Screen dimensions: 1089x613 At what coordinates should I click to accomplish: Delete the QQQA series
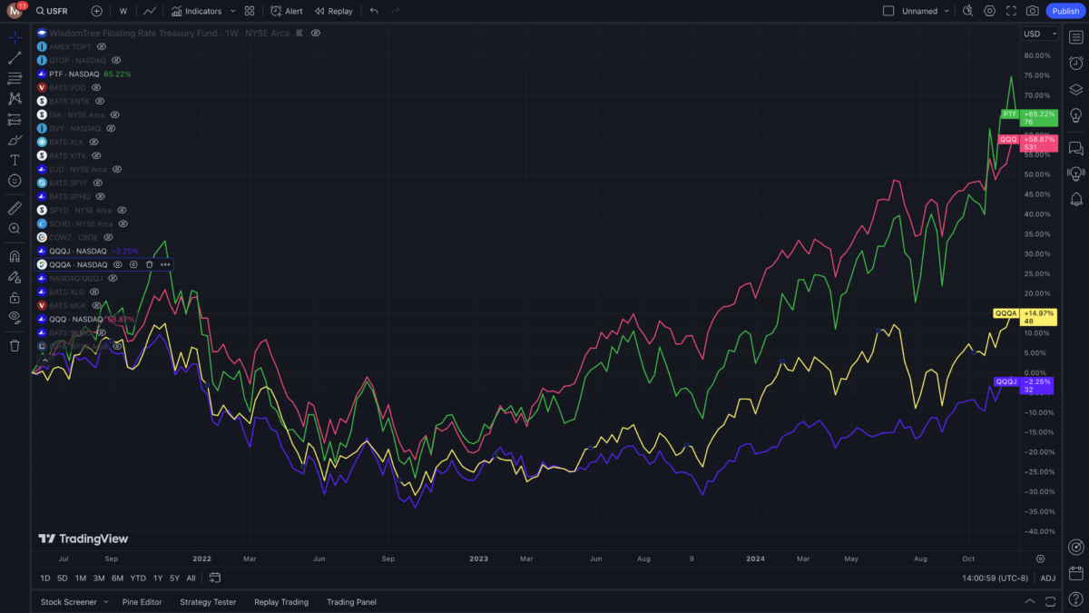point(149,264)
